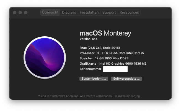Screen dimensions: 181x111
Task: Minimize the window with the middle traffic light
Action: pyautogui.click(x=20, y=12)
